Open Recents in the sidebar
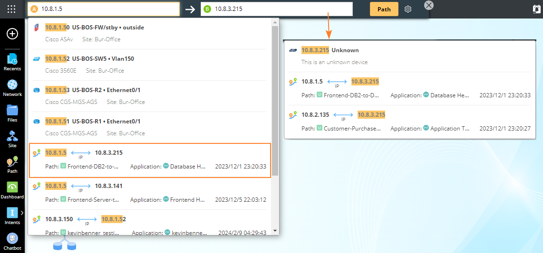The height and width of the screenshot is (253, 543). [x=12, y=61]
